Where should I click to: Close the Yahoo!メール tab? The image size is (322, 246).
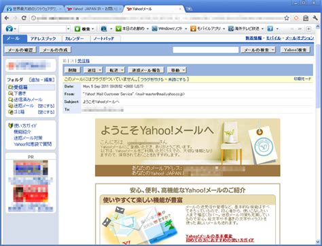pyautogui.click(x=180, y=9)
